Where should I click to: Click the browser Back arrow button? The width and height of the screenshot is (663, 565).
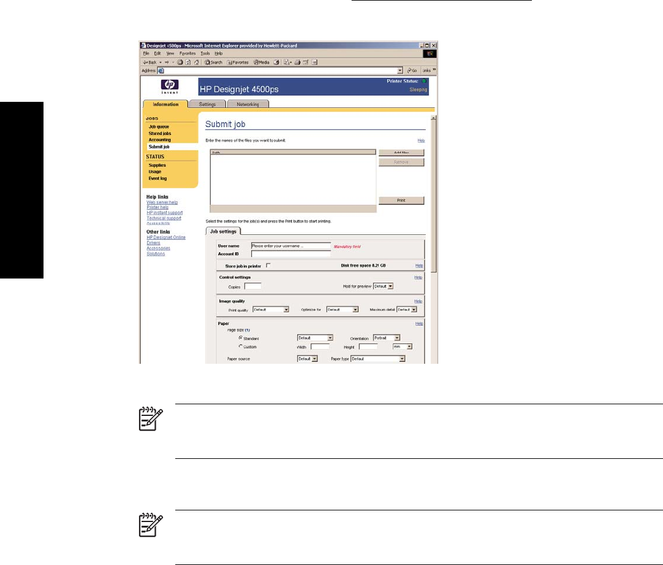pyautogui.click(x=150, y=62)
